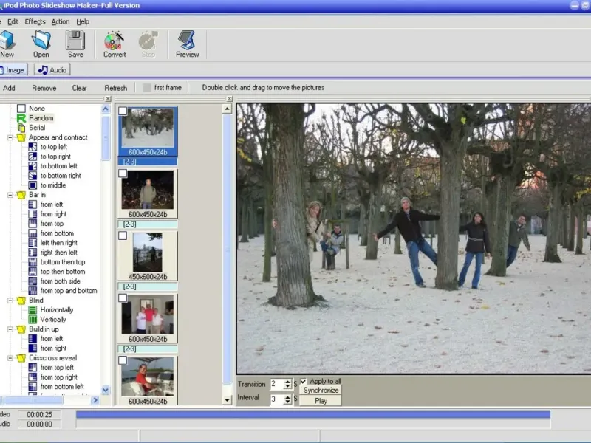Click the Save floppy disk icon
This screenshot has width=591, height=443.
click(75, 41)
